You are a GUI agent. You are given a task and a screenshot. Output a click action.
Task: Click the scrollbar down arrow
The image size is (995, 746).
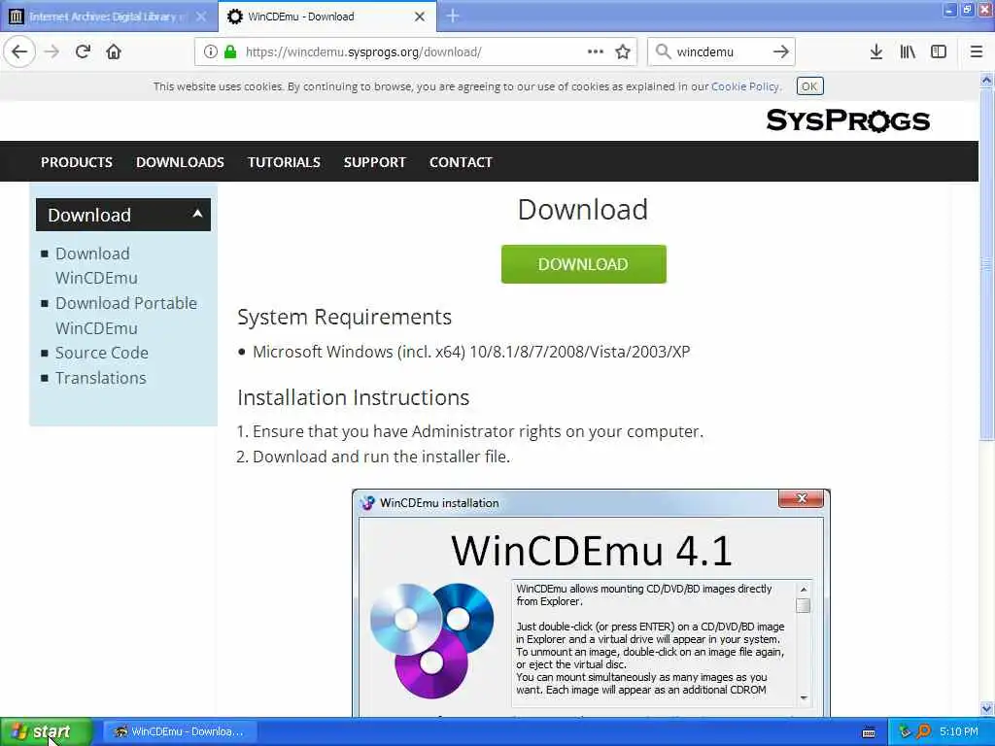[986, 708]
